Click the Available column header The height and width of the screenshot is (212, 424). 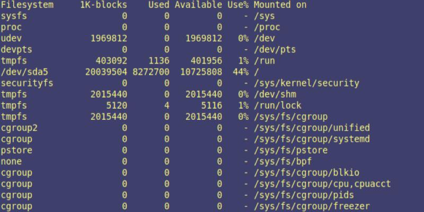click(198, 5)
